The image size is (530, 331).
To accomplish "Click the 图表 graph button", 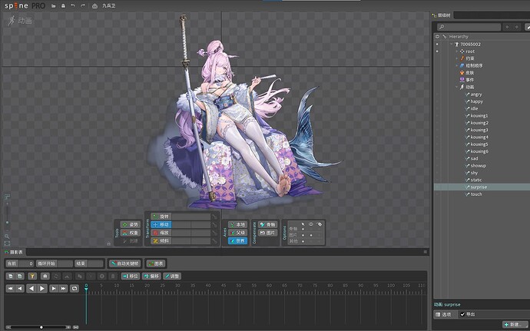I will pyautogui.click(x=155, y=263).
